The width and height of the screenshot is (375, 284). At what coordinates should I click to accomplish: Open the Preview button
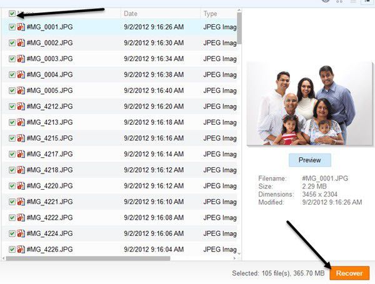[310, 160]
